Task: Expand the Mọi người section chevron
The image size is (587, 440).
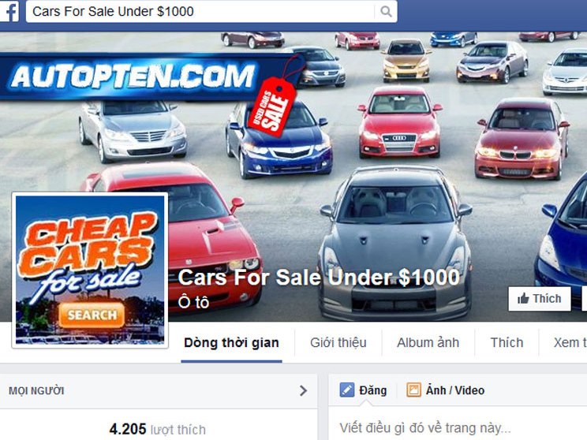Action: 303,390
